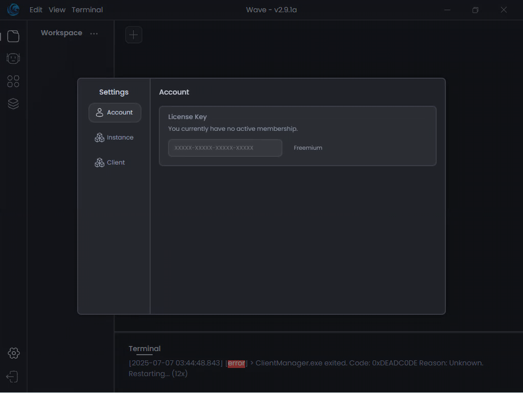Image resolution: width=523 pixels, height=393 pixels.
Task: Select the Terminal panel tab
Action: [x=145, y=349]
